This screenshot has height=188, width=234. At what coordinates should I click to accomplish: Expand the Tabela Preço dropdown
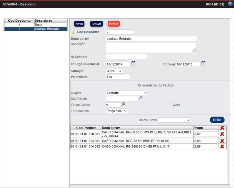174,120
